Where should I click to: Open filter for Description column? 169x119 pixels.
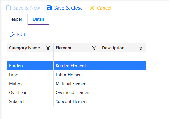pyautogui.click(x=141, y=48)
